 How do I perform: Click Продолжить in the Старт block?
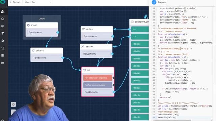[x=42, y=33]
